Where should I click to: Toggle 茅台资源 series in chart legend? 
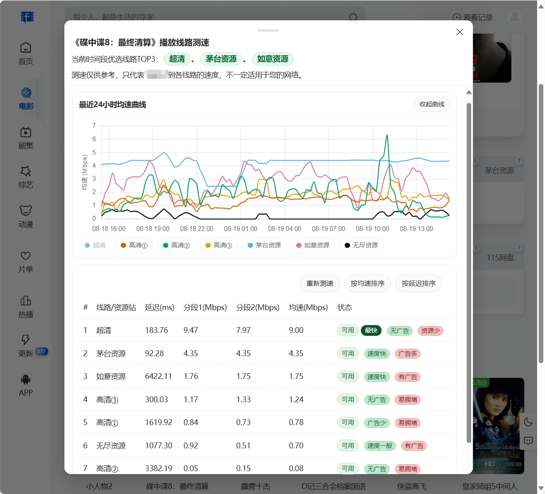click(264, 245)
